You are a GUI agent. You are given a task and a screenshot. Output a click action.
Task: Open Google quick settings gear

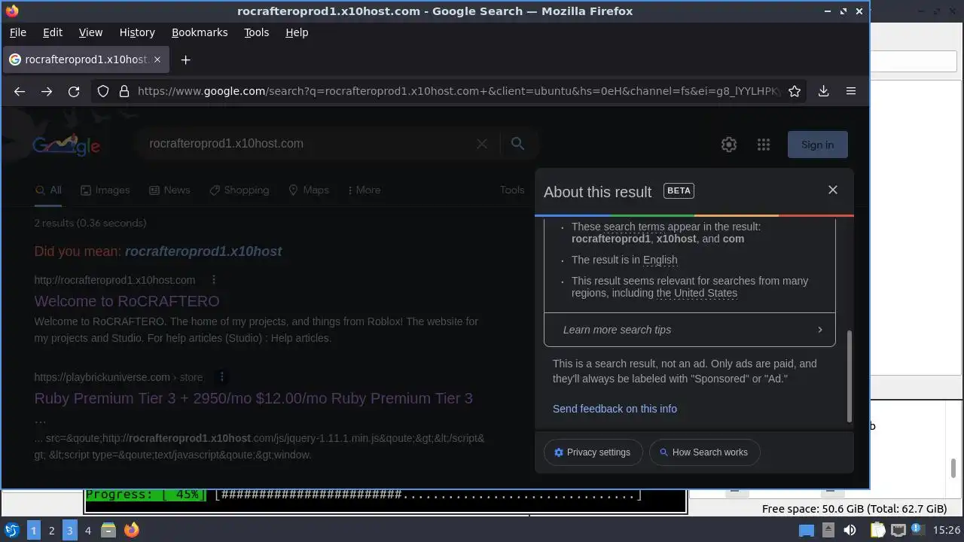(729, 145)
